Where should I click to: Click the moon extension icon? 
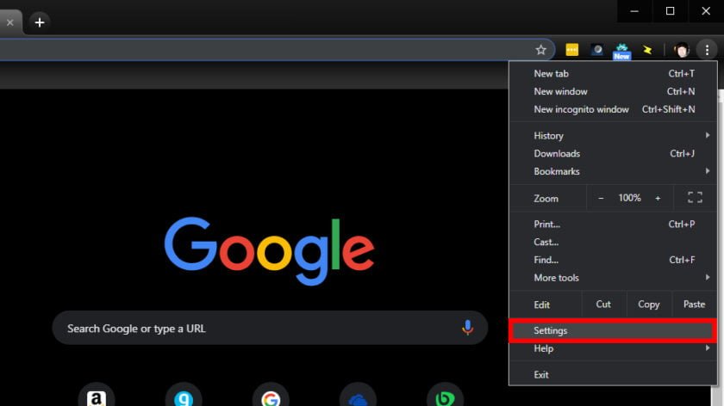pos(596,50)
